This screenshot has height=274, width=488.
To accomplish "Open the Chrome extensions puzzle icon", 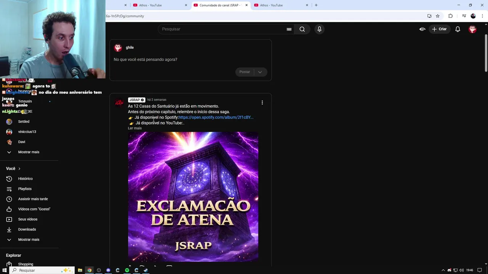I will tap(450, 16).
